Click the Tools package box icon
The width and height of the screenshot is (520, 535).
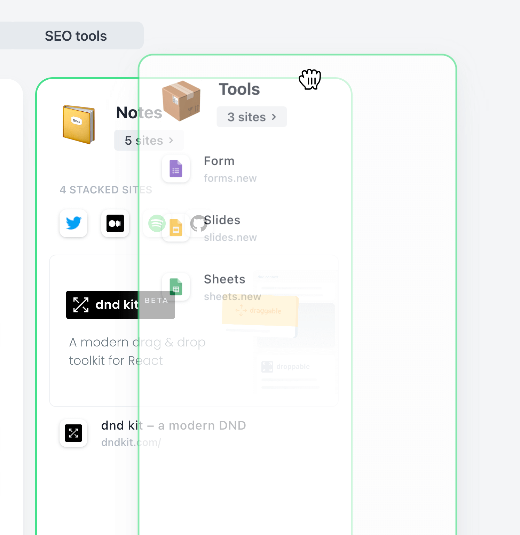(x=181, y=101)
